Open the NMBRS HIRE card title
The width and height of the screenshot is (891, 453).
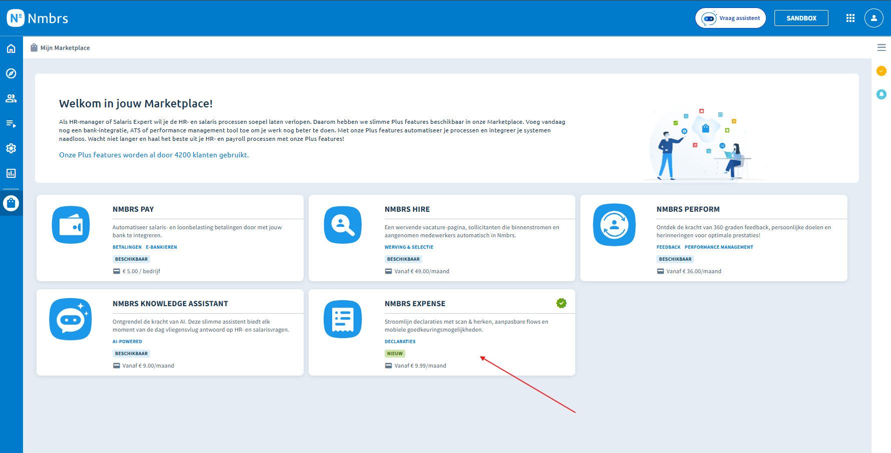(x=407, y=209)
